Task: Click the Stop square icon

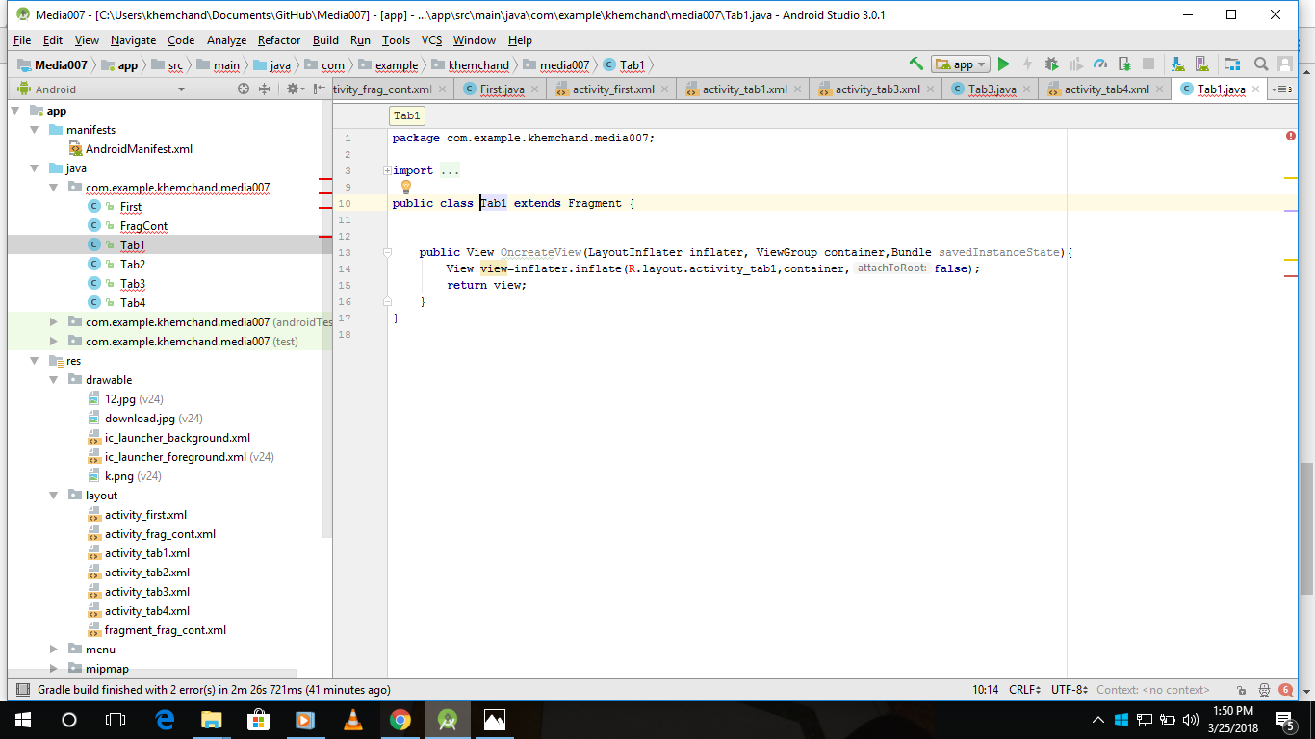Action: (1148, 64)
